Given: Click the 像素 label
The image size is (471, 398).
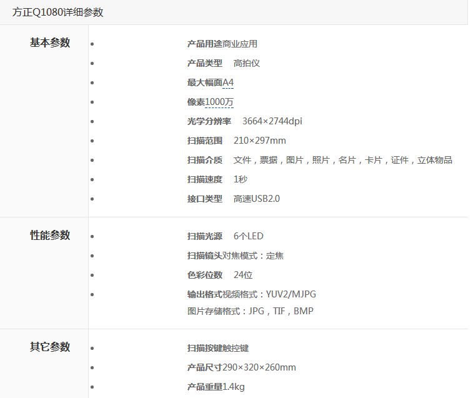Looking at the screenshot, I should (x=196, y=102).
